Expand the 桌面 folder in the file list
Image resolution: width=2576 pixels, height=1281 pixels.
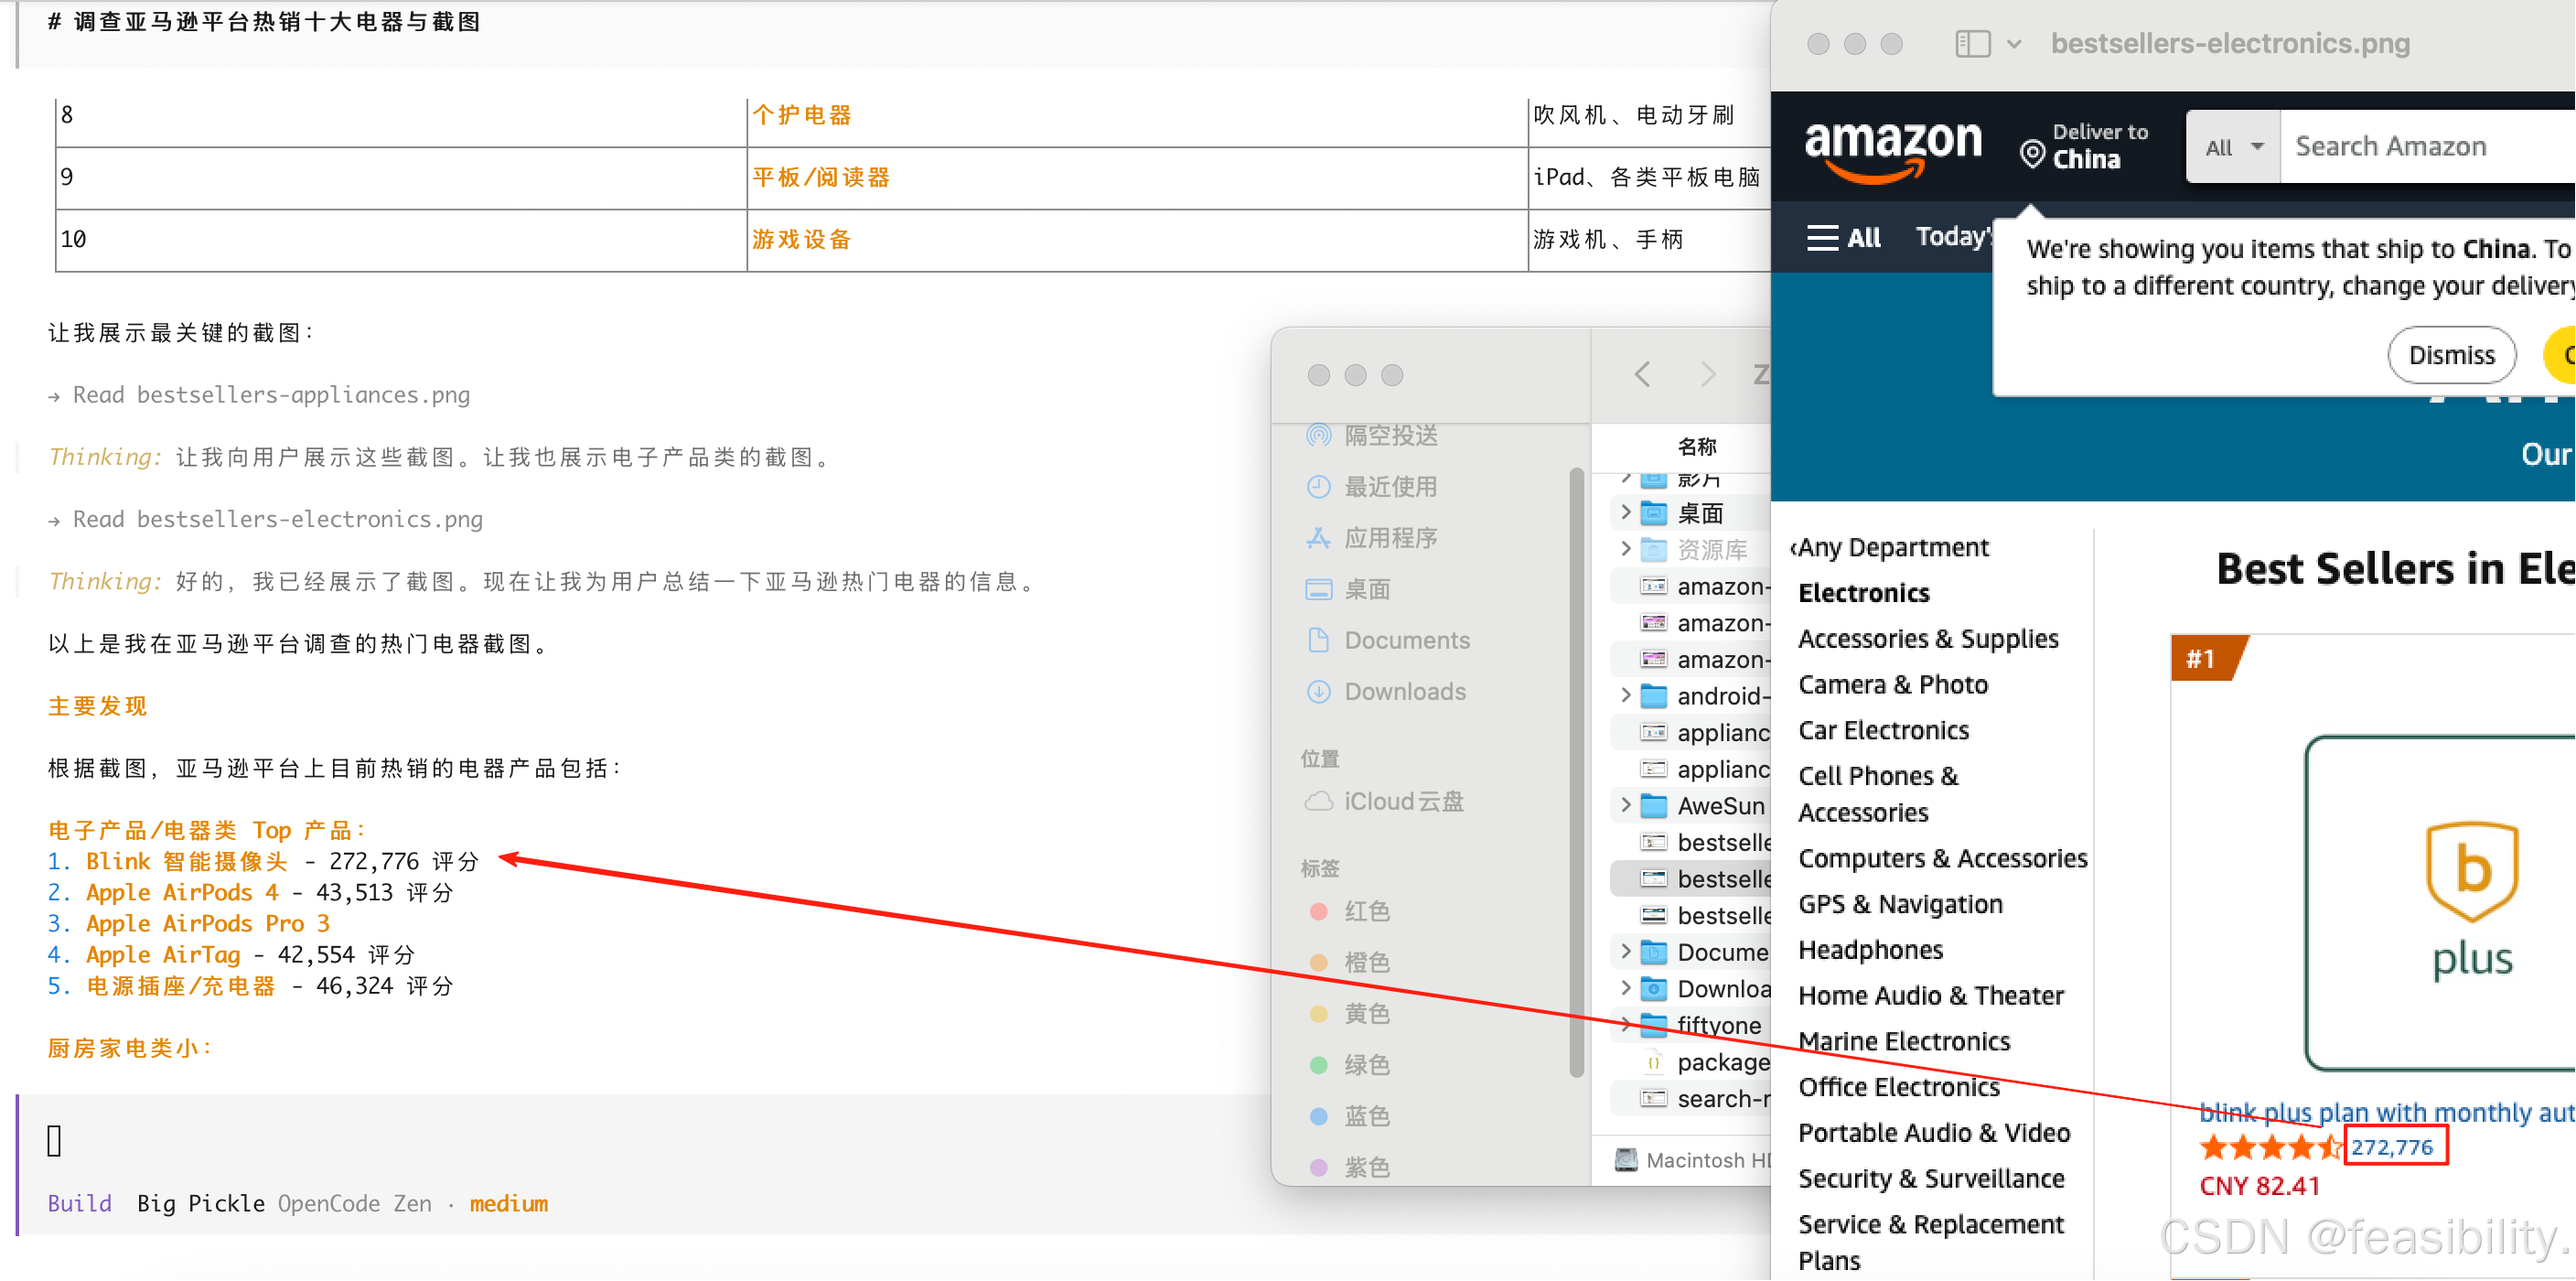click(x=1626, y=513)
